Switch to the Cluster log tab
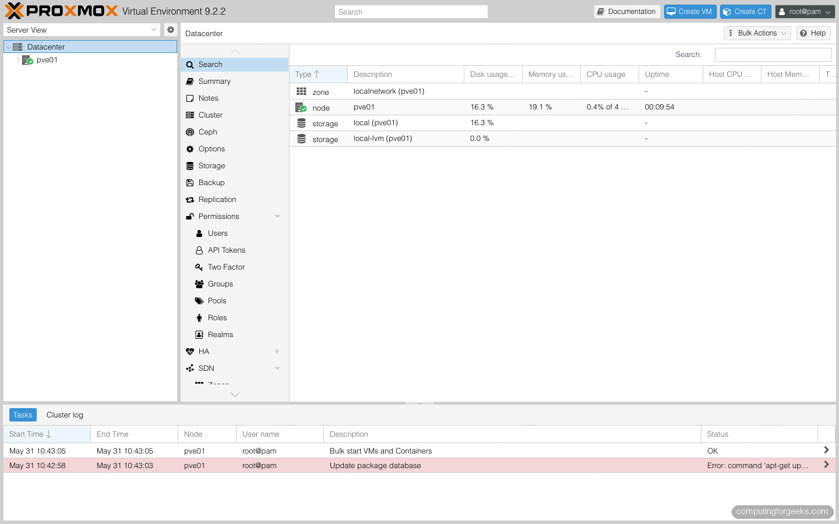Viewport: 839px width, 524px height. click(65, 415)
